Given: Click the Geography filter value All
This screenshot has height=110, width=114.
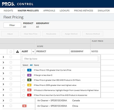Looking at the screenshot, I should (x=37, y=27).
